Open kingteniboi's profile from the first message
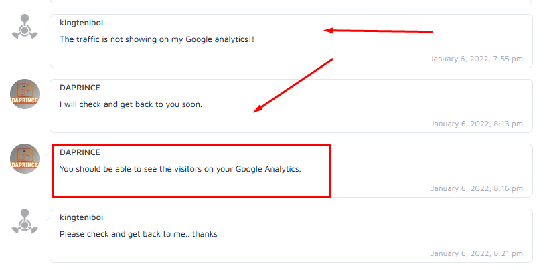The height and width of the screenshot is (270, 545). point(81,23)
